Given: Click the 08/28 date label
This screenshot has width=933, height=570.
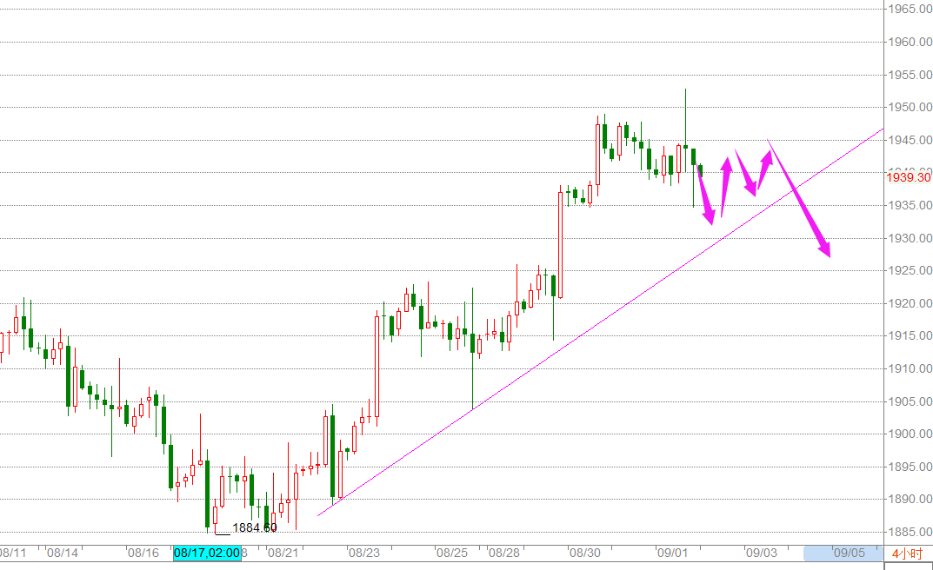Looking at the screenshot, I should [504, 553].
